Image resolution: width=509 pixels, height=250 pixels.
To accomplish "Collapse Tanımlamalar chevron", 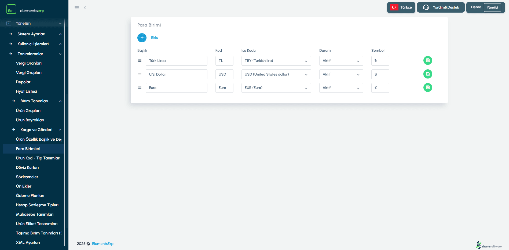I will (60, 54).
